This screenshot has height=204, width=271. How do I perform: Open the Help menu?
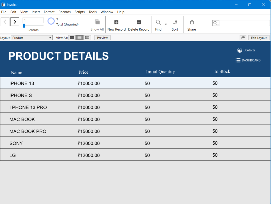point(121,12)
